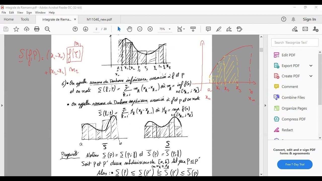322x181 pixels.
Task: Click the Free 7-Day Trial button
Action: click(x=295, y=164)
